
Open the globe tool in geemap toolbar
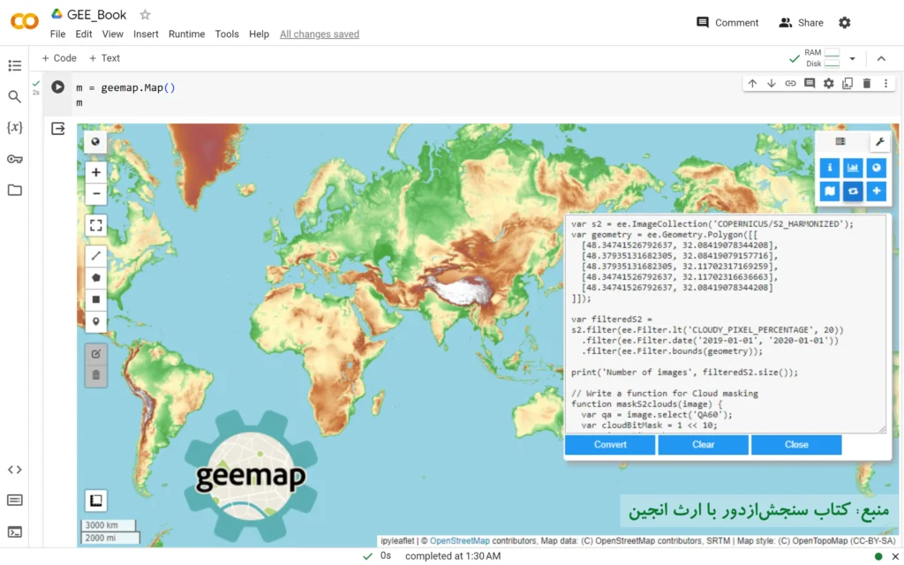[877, 168]
